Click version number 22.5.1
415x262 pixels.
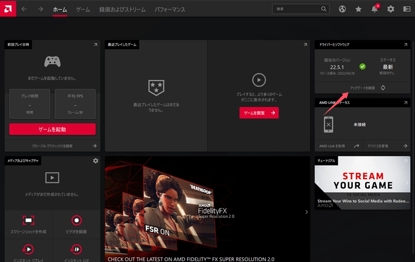(x=337, y=67)
